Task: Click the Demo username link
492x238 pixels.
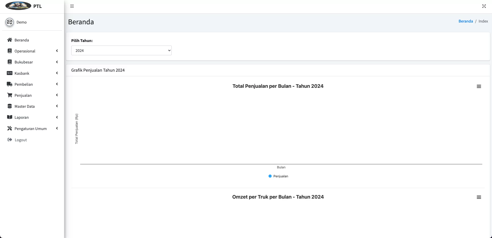Action: point(22,22)
